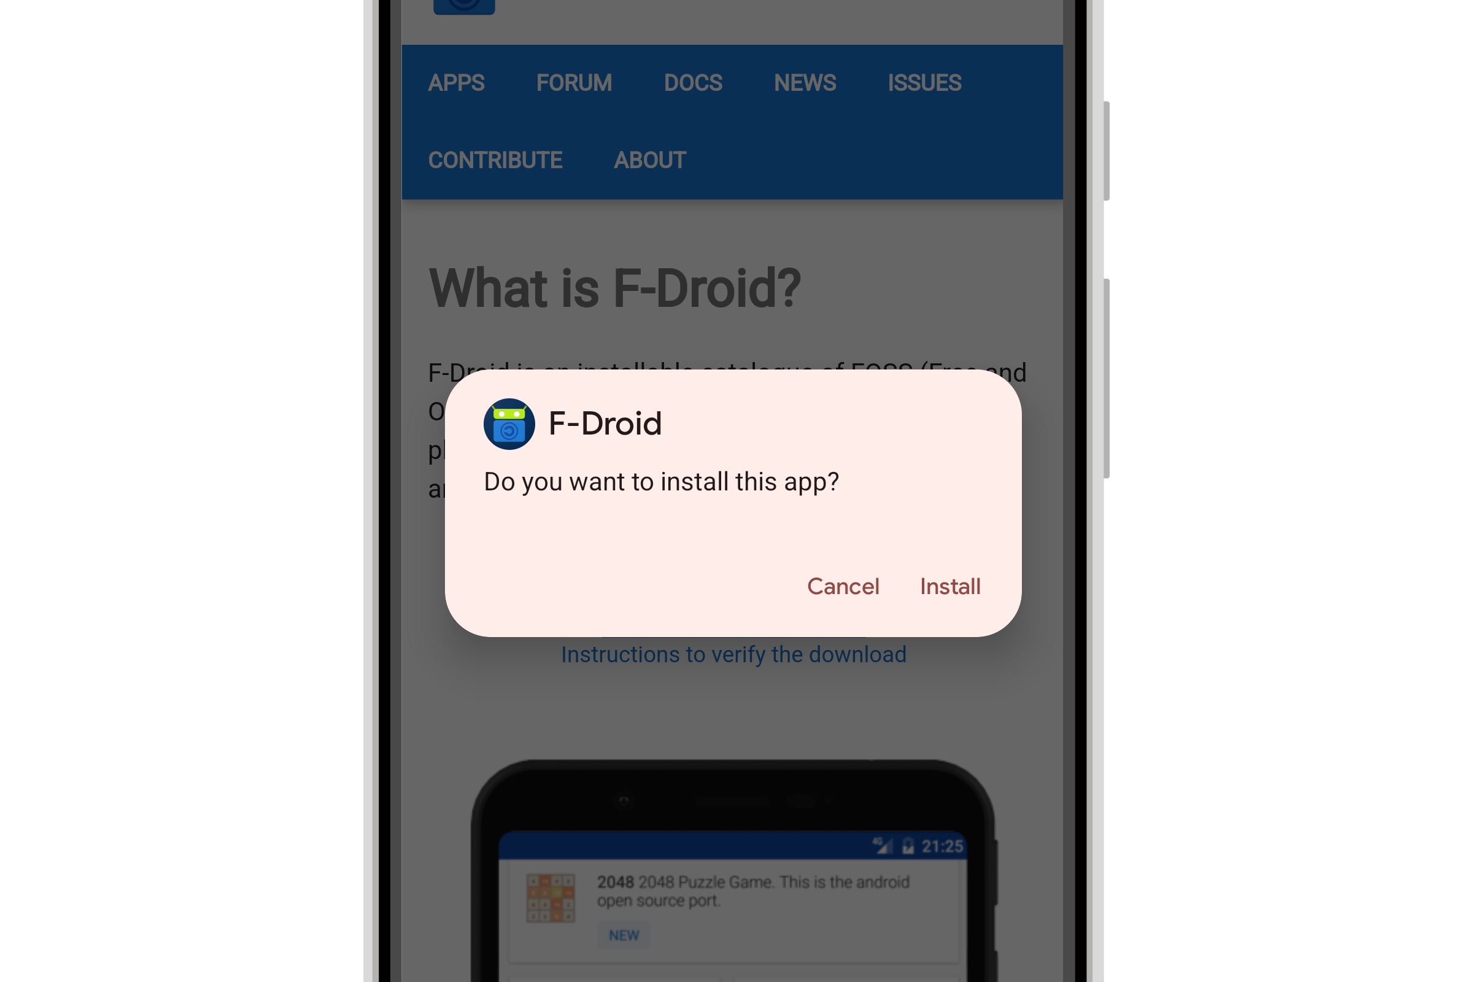Open the APPS navigation tab
This screenshot has height=982, width=1473.
[456, 83]
